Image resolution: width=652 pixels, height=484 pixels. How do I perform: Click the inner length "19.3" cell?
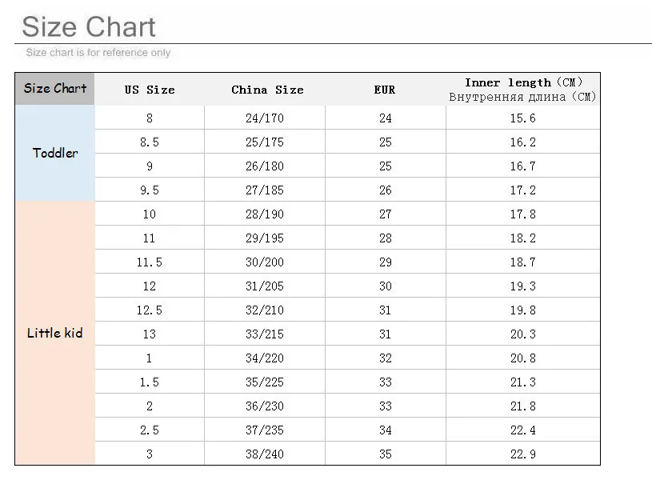tap(523, 286)
